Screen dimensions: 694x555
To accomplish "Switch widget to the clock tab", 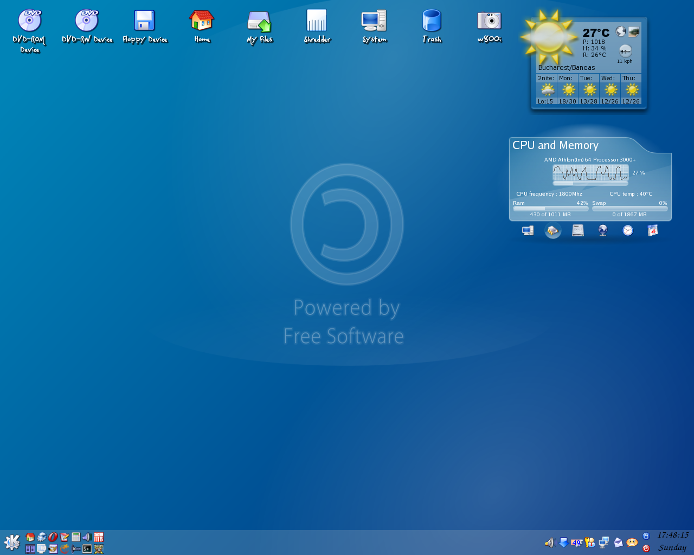I will 628,231.
